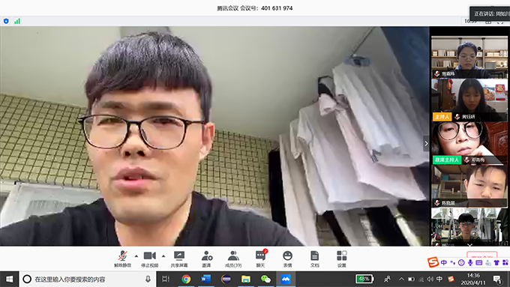Expand the video options arrow beside camera
Image resolution: width=510 pixels, height=287 pixels.
coord(163,256)
